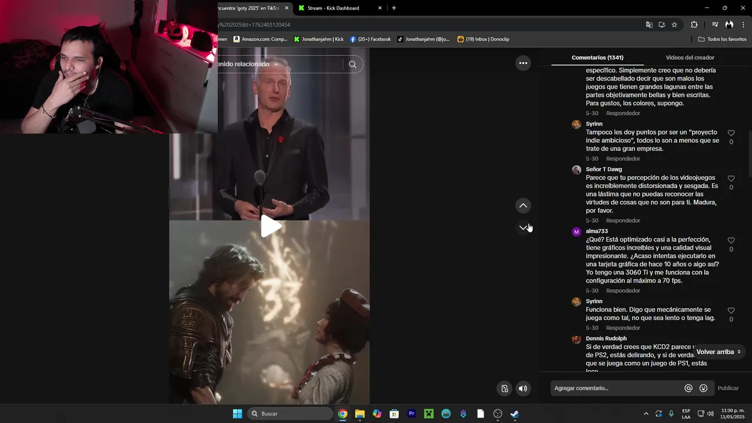The height and width of the screenshot is (423, 752).
Task: Reply to the "Para gustos, los colores" comment
Action: [623, 113]
